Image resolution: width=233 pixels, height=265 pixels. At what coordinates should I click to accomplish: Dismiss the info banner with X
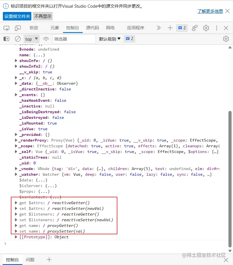pyautogui.click(x=228, y=11)
